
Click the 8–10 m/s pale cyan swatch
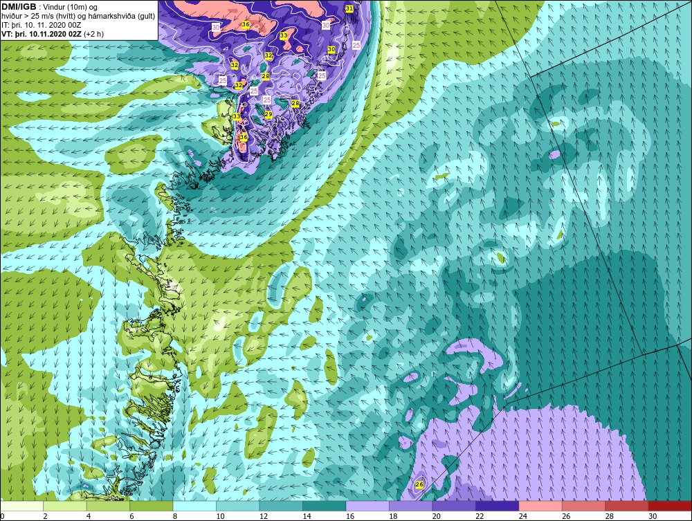point(194,506)
